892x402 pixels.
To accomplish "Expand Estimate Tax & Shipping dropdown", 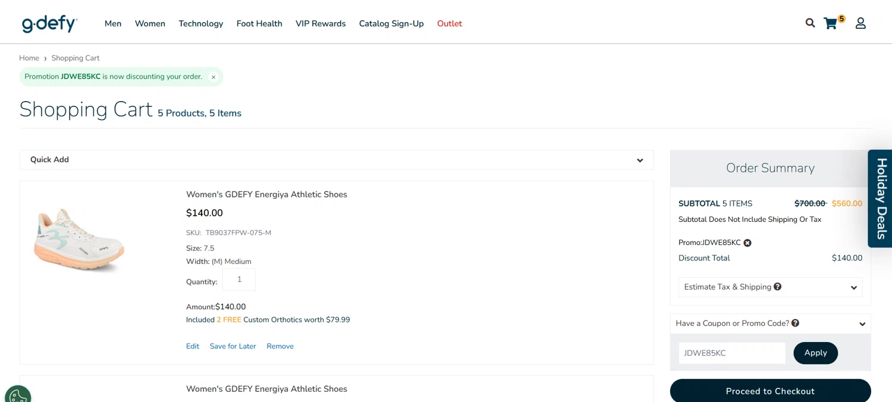I will (x=853, y=287).
